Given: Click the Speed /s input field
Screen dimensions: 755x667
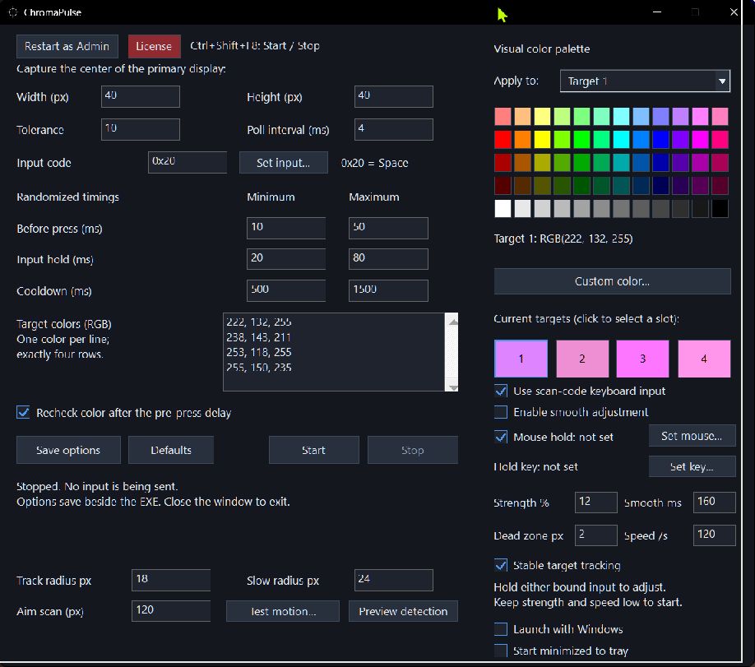Looking at the screenshot, I should [714, 535].
